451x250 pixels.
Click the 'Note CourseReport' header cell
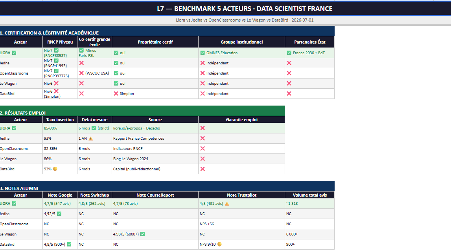tap(155, 195)
